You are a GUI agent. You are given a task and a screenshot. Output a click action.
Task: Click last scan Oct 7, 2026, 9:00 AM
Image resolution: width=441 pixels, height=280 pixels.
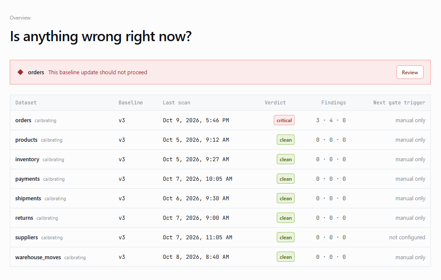[x=196, y=218]
